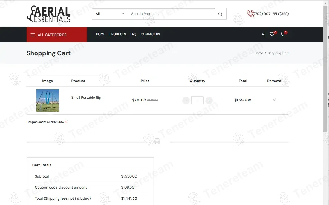
Task: Open the shopping cart icon in header
Action: pos(283,34)
